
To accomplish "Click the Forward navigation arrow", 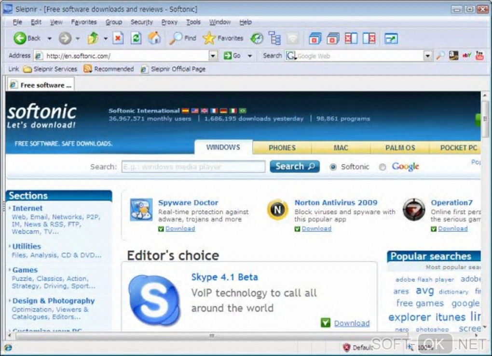I will (x=65, y=38).
